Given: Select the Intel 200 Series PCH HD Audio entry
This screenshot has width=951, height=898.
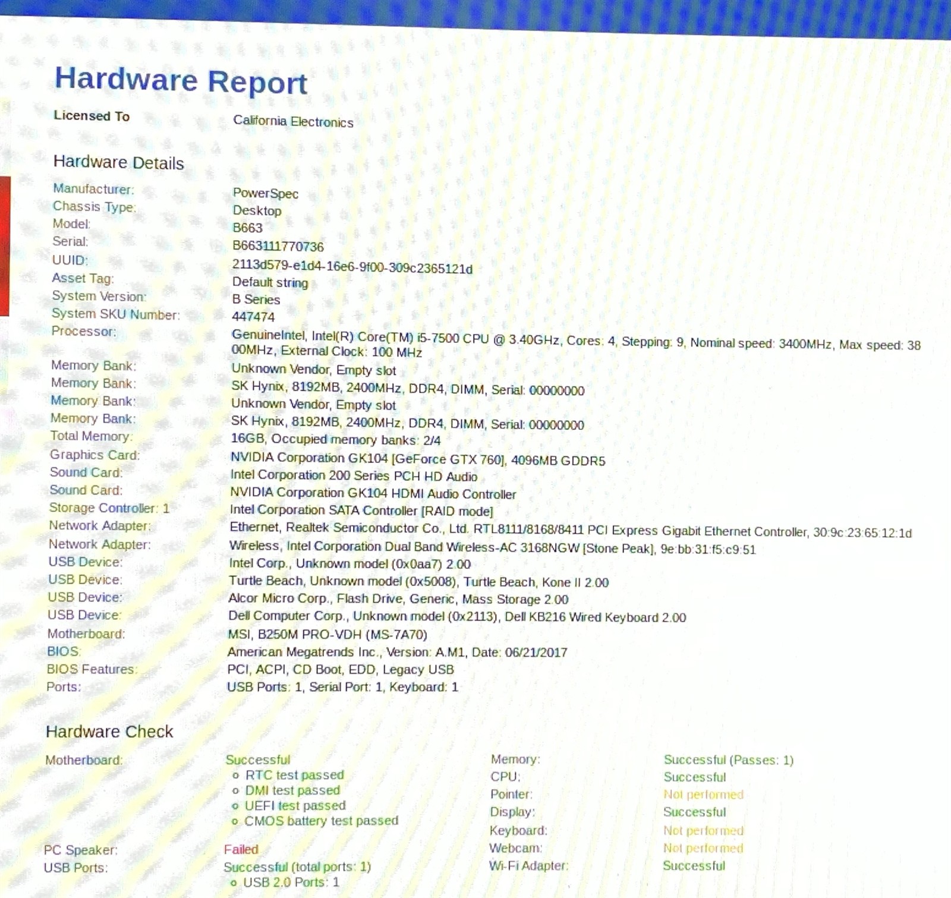Looking at the screenshot, I should click(354, 475).
